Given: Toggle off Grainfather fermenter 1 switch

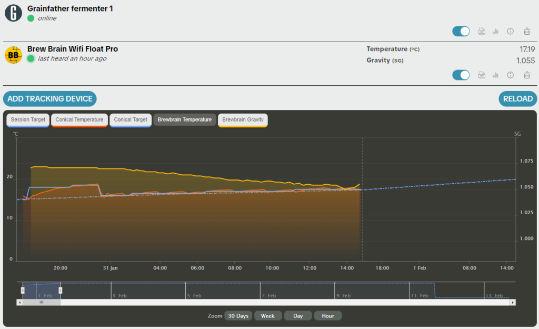Looking at the screenshot, I should pos(461,32).
